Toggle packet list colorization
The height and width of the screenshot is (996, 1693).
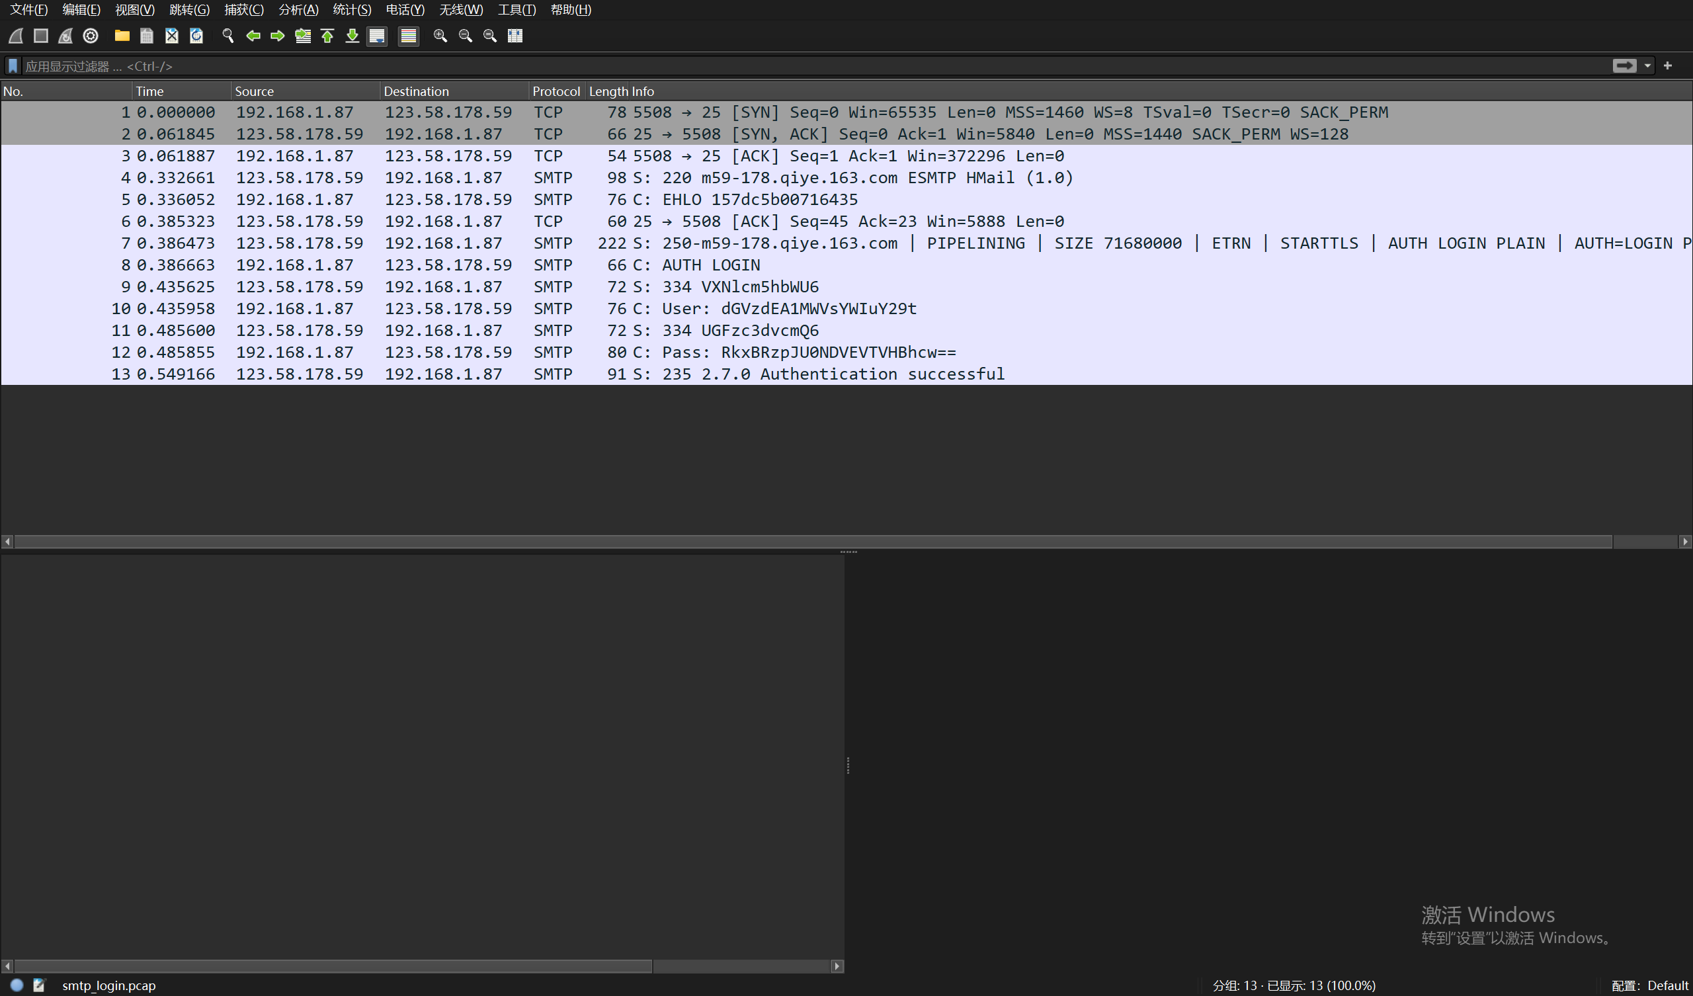point(408,36)
